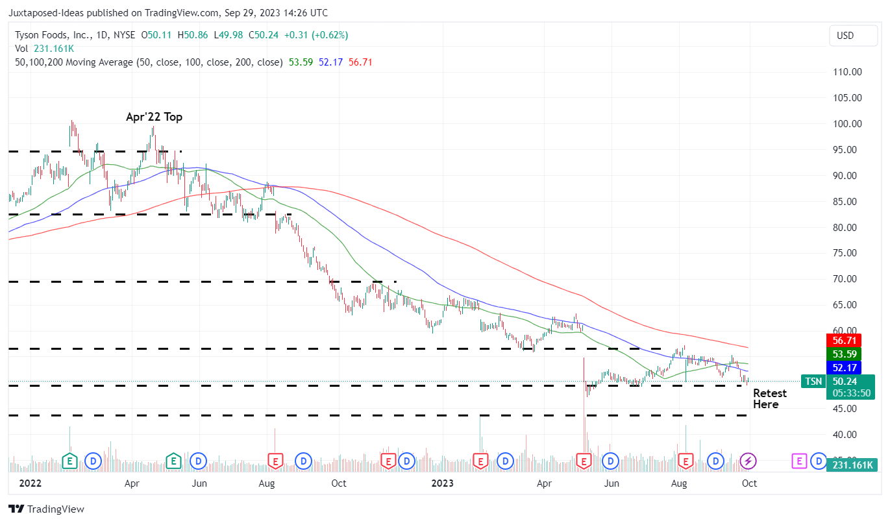890x523 pixels.
Task: Open the green E earnings marker nearest the 2022 label
Action: click(69, 461)
